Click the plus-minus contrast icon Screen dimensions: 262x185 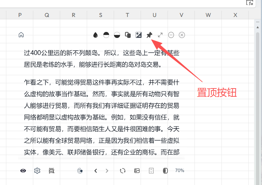139,35
